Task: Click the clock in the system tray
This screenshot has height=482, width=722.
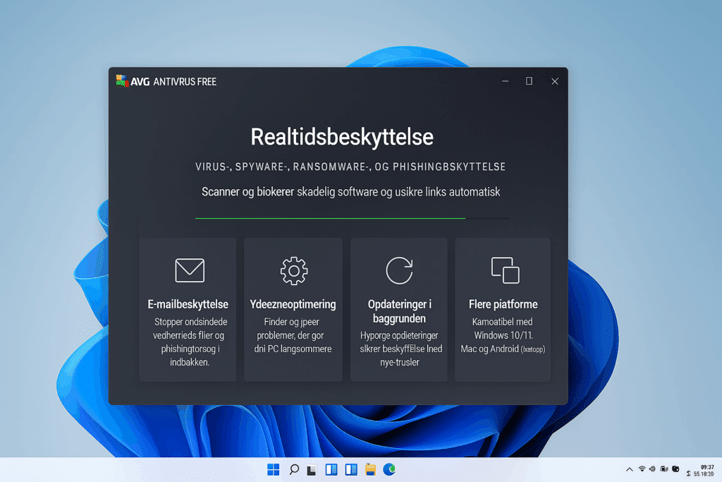Action: 707,469
